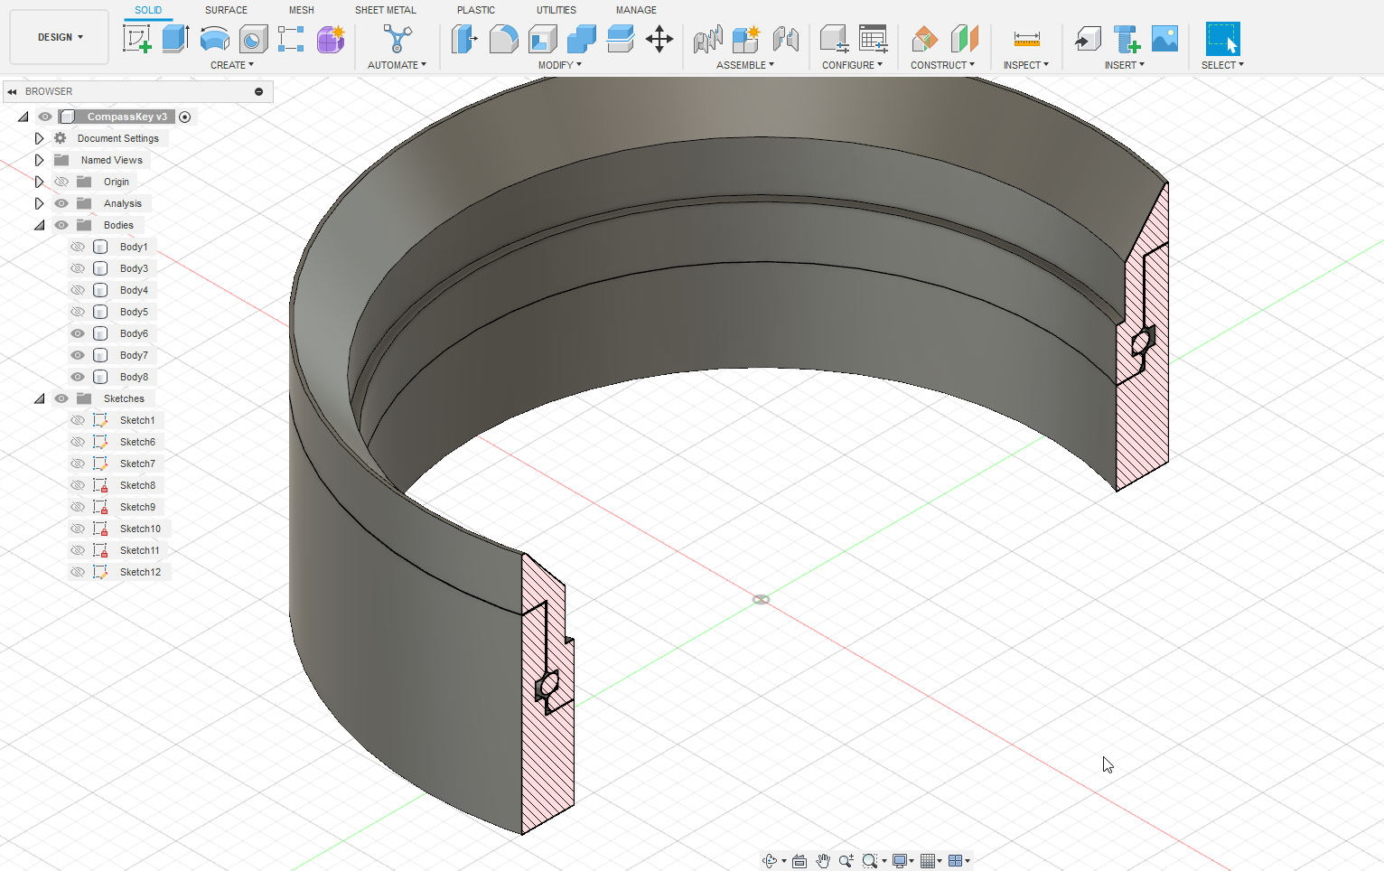Click the Browser panel options dot
The width and height of the screenshot is (1384, 871).
258,91
